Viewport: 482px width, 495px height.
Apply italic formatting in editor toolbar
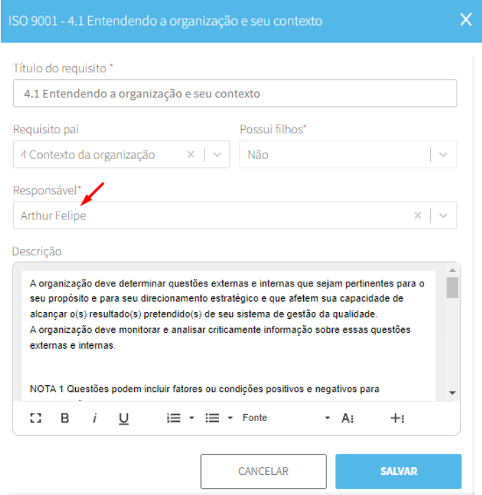tap(95, 418)
